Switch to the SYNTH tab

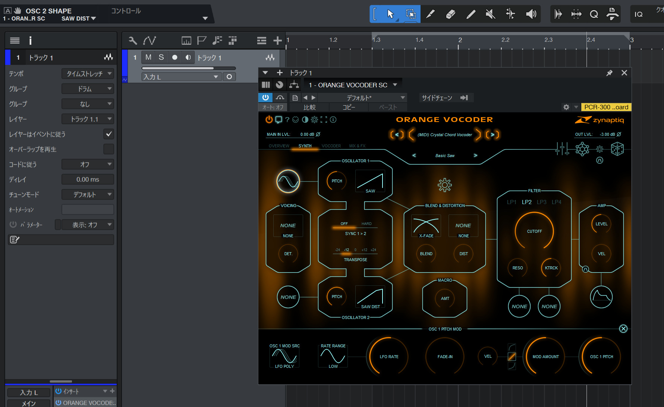(305, 146)
